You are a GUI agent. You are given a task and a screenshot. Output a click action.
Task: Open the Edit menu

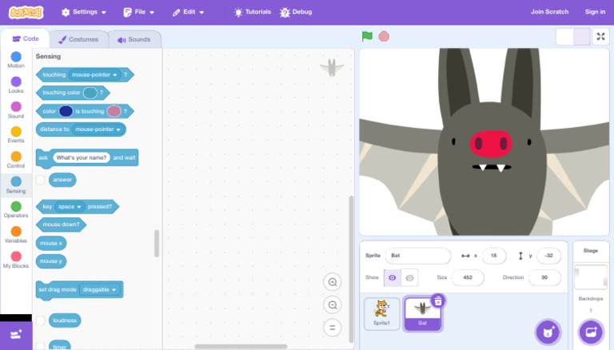[x=189, y=12]
